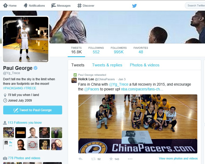
Task: Favorite the tweet with star icon
Action: [111, 159]
